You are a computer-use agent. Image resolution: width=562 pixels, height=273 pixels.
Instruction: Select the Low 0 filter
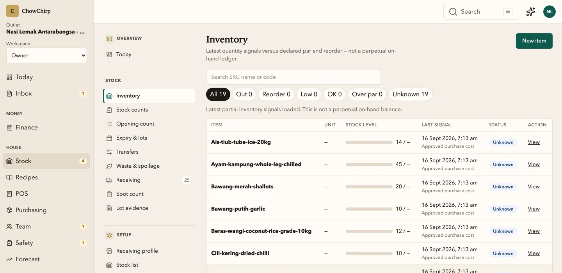[309, 94]
